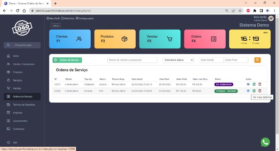279x151 pixels.
Task: Click the WhatsApp chat icon
Action: [265, 142]
